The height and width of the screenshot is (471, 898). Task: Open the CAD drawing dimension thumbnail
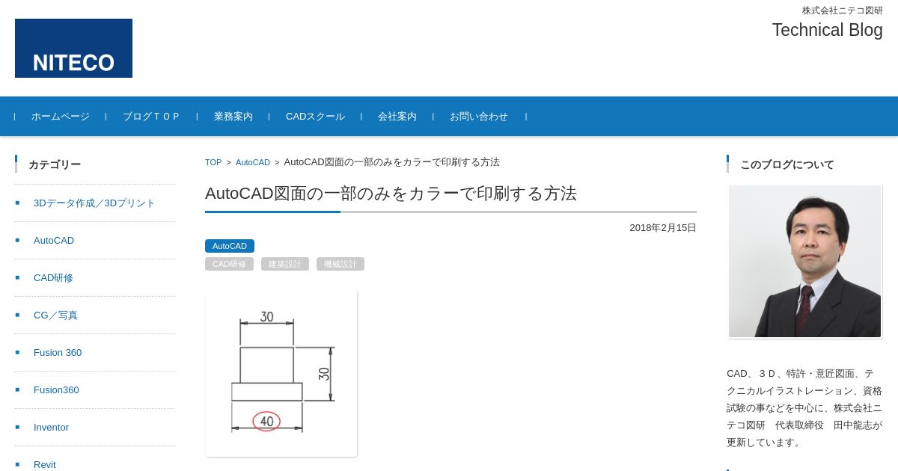(281, 373)
